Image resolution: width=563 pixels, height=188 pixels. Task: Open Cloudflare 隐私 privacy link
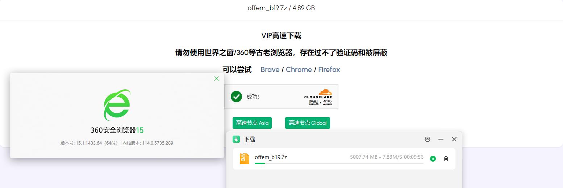314,102
